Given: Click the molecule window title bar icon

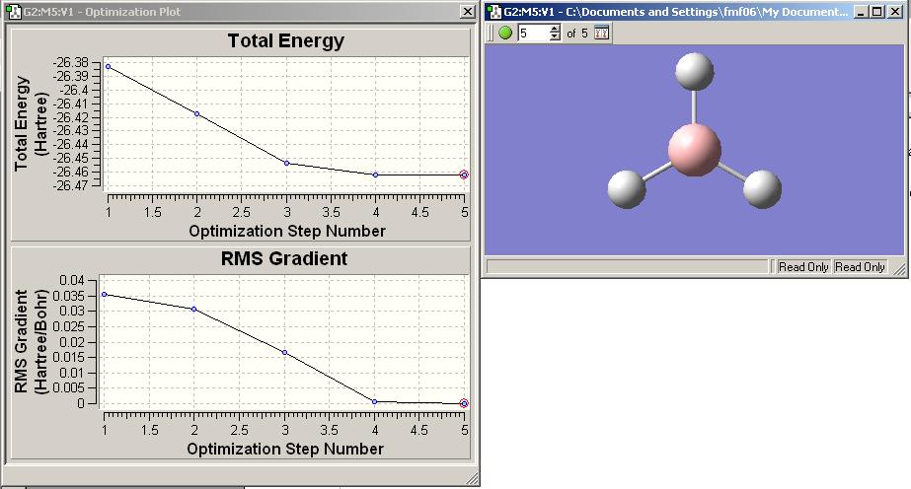Looking at the screenshot, I should 493,12.
